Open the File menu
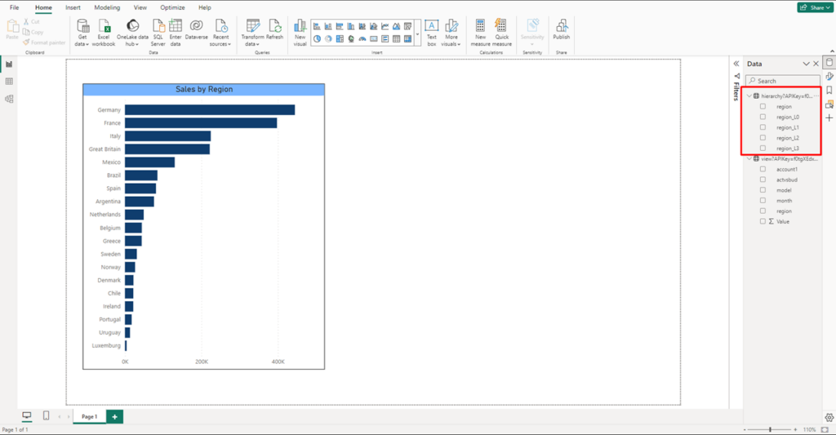The image size is (836, 435). click(15, 7)
